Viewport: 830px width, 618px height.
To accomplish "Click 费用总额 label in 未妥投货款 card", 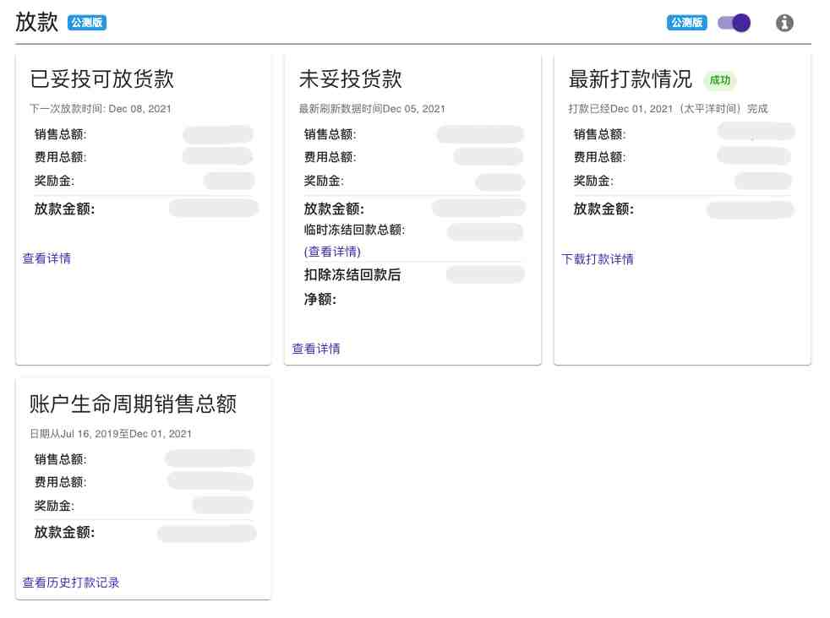I will [x=330, y=157].
